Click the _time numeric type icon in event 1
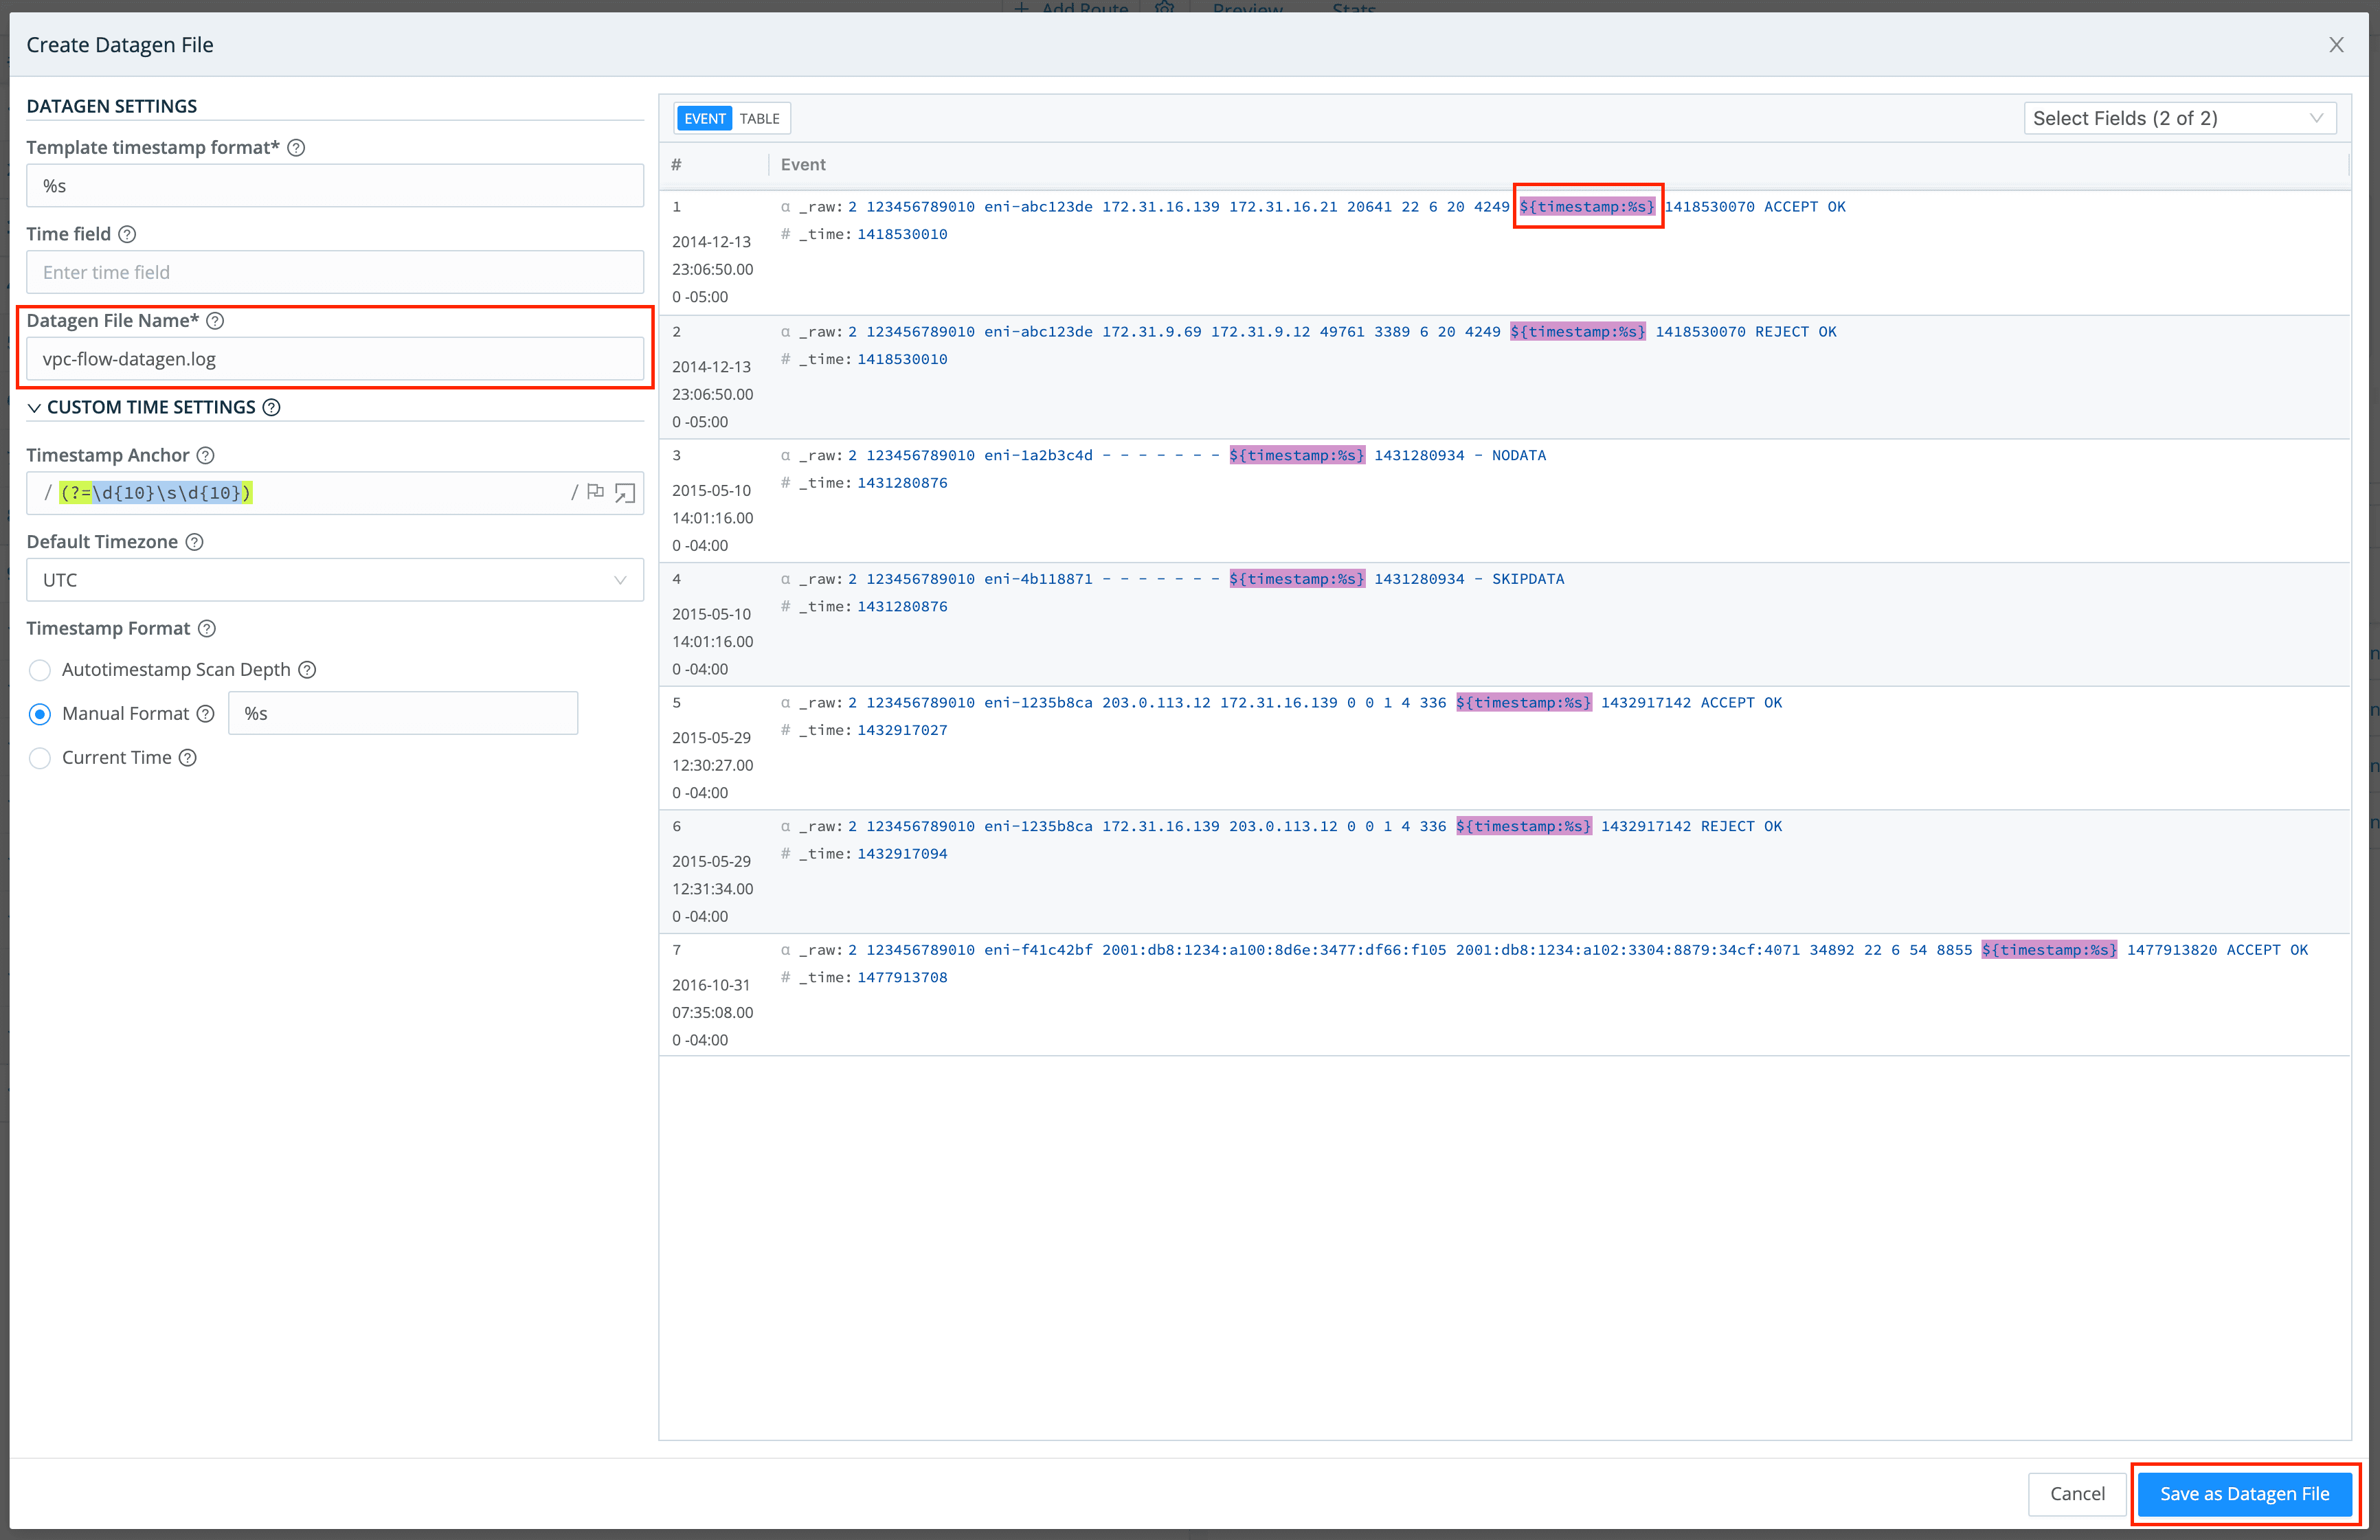 coord(786,233)
